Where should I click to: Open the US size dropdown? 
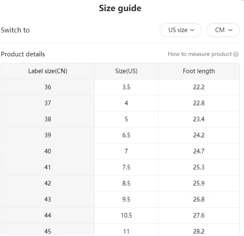point(181,30)
